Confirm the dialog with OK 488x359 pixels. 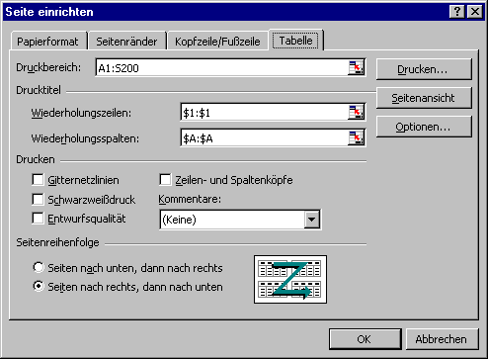(365, 339)
